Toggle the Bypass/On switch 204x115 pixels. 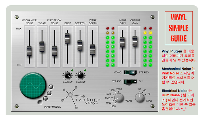pyautogui.click(x=130, y=82)
